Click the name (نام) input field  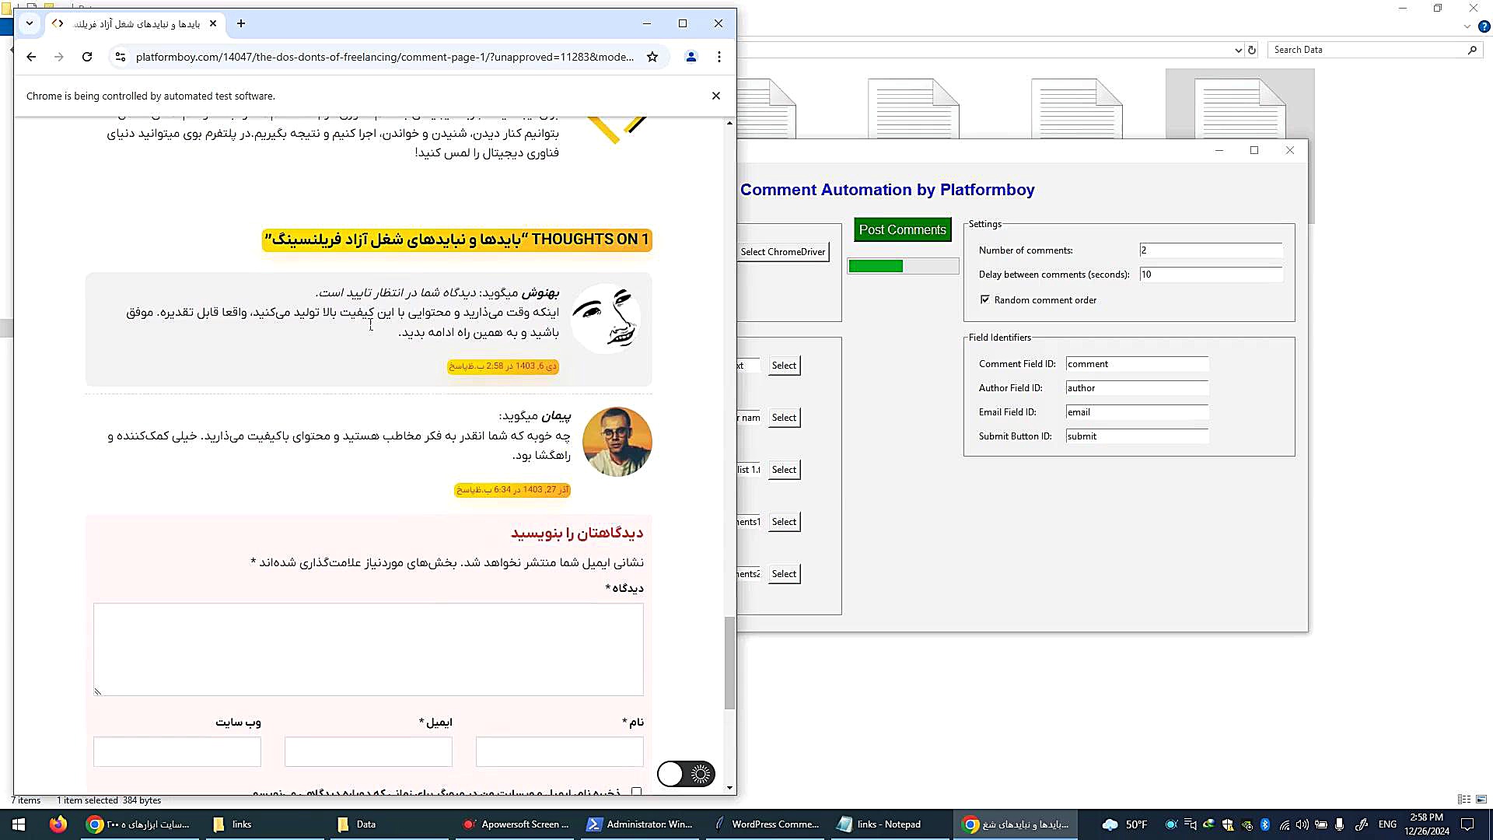click(560, 752)
